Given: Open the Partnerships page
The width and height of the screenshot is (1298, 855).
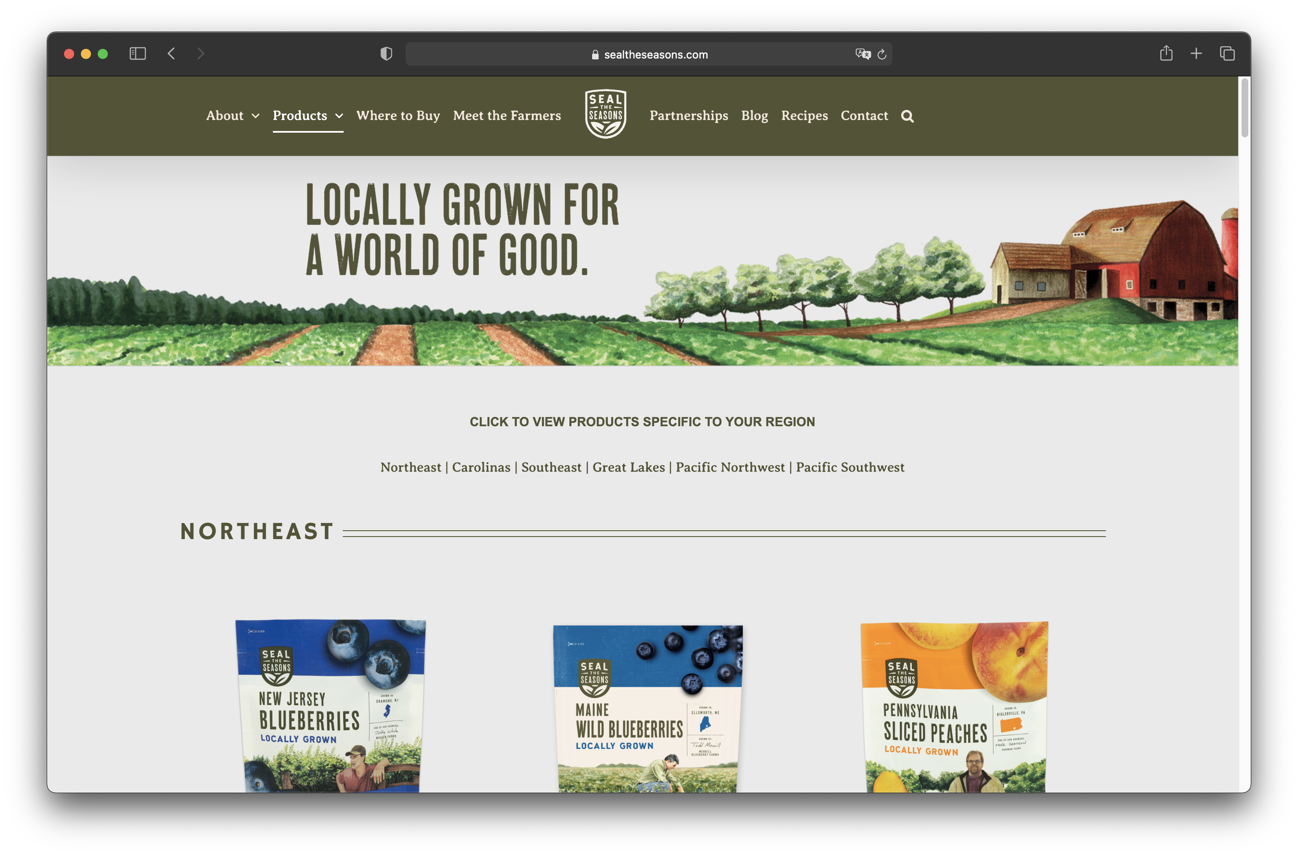Looking at the screenshot, I should 688,115.
